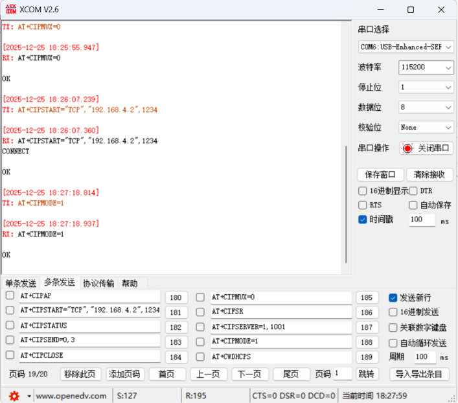This screenshot has height=403, width=458.
Task: Check the box beside AT+CIPAP
Action: [x=10, y=295]
